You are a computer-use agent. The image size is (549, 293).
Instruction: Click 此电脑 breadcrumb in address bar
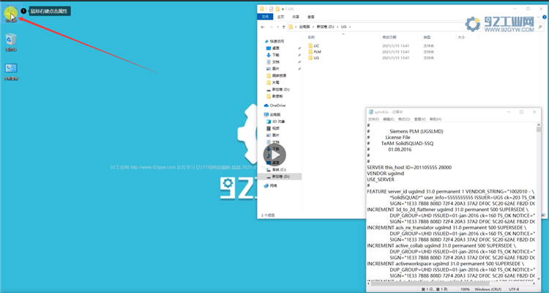click(304, 26)
